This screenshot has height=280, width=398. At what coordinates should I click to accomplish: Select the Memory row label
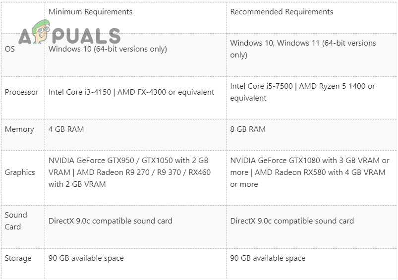pos(19,129)
